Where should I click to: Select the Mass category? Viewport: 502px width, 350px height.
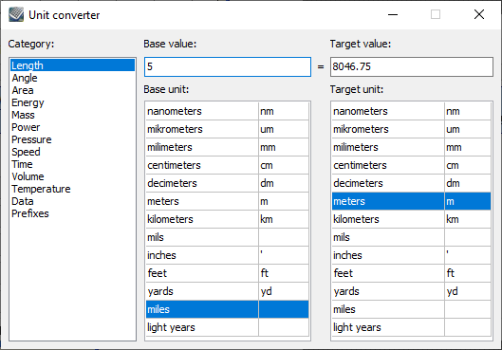coord(72,115)
